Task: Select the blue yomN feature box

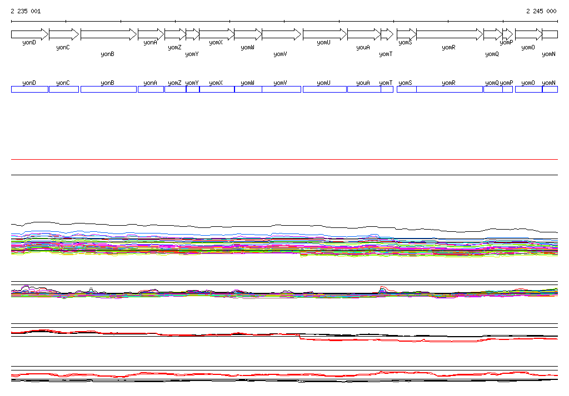Action: tap(550, 89)
